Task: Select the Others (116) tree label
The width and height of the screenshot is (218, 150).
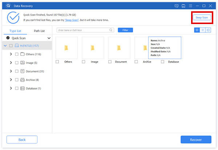Action: [33, 54]
